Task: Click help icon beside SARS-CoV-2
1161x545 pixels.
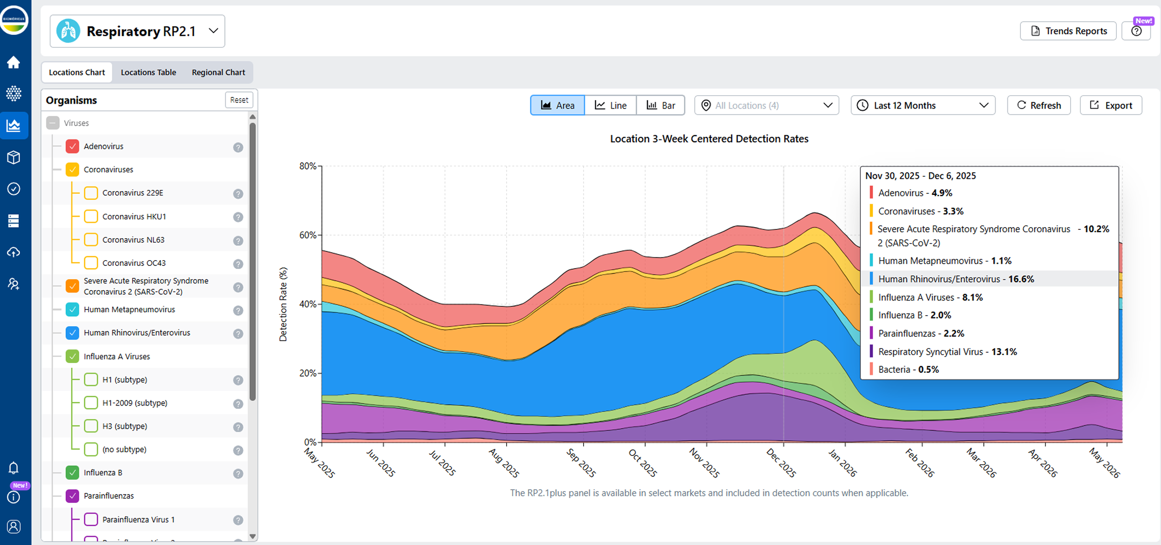Action: 238,287
